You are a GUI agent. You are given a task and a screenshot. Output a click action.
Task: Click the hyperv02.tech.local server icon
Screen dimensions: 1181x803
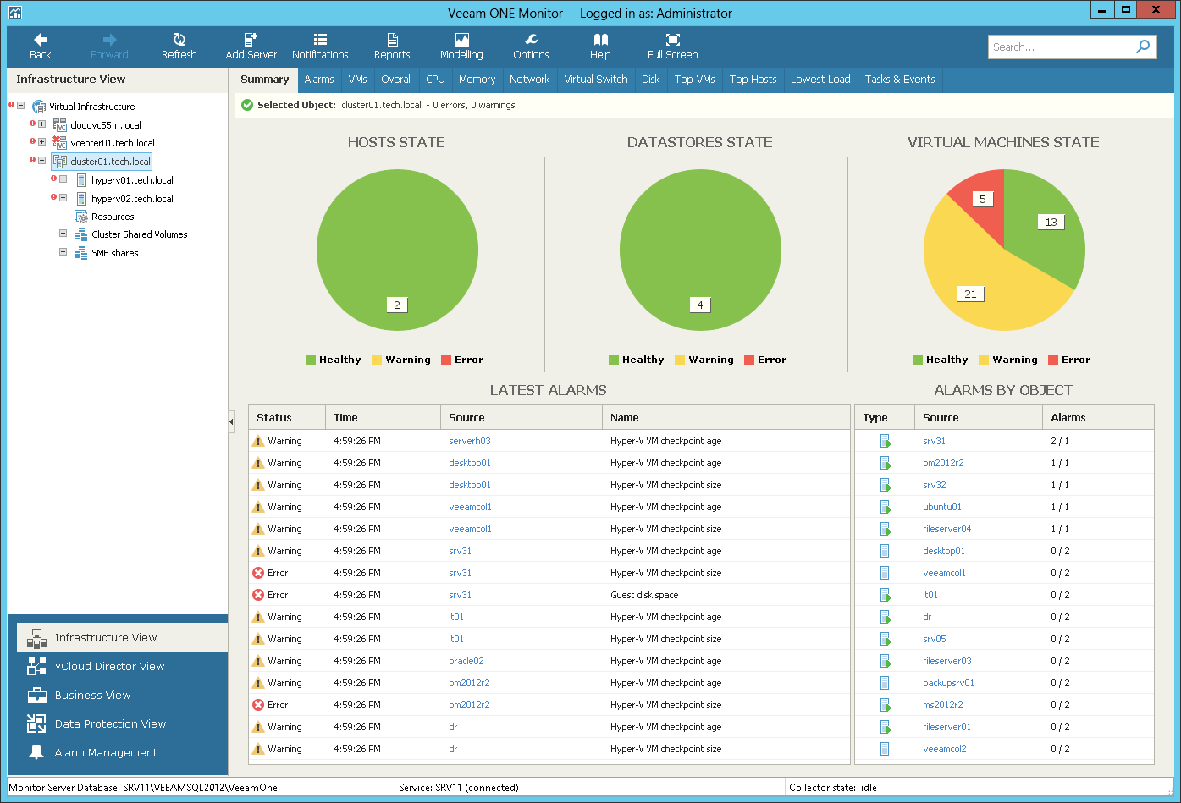coord(81,199)
